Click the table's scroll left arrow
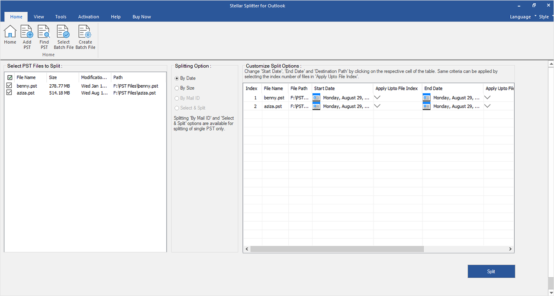 click(247, 249)
